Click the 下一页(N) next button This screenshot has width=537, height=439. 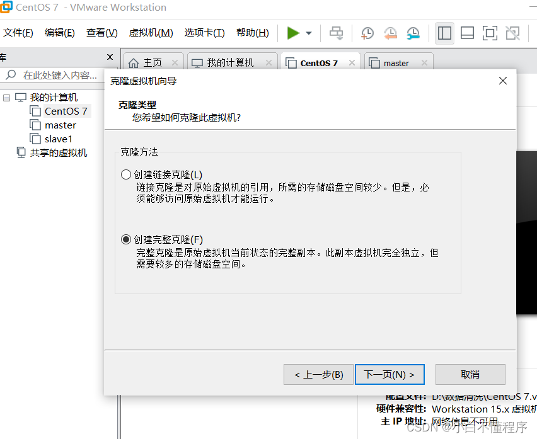(390, 375)
